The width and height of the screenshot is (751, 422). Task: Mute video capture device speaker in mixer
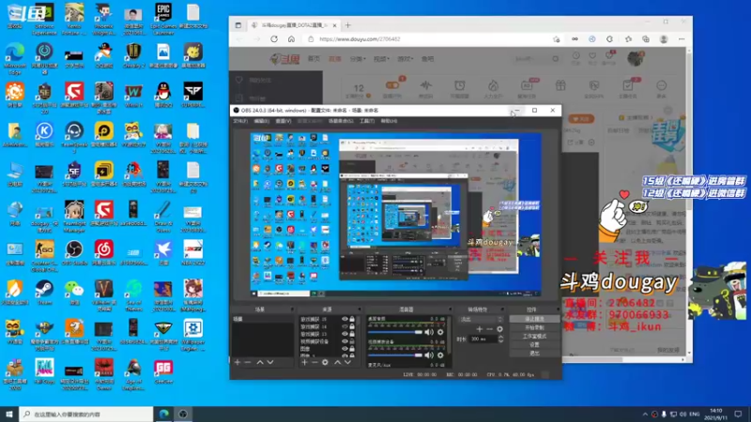point(429,355)
